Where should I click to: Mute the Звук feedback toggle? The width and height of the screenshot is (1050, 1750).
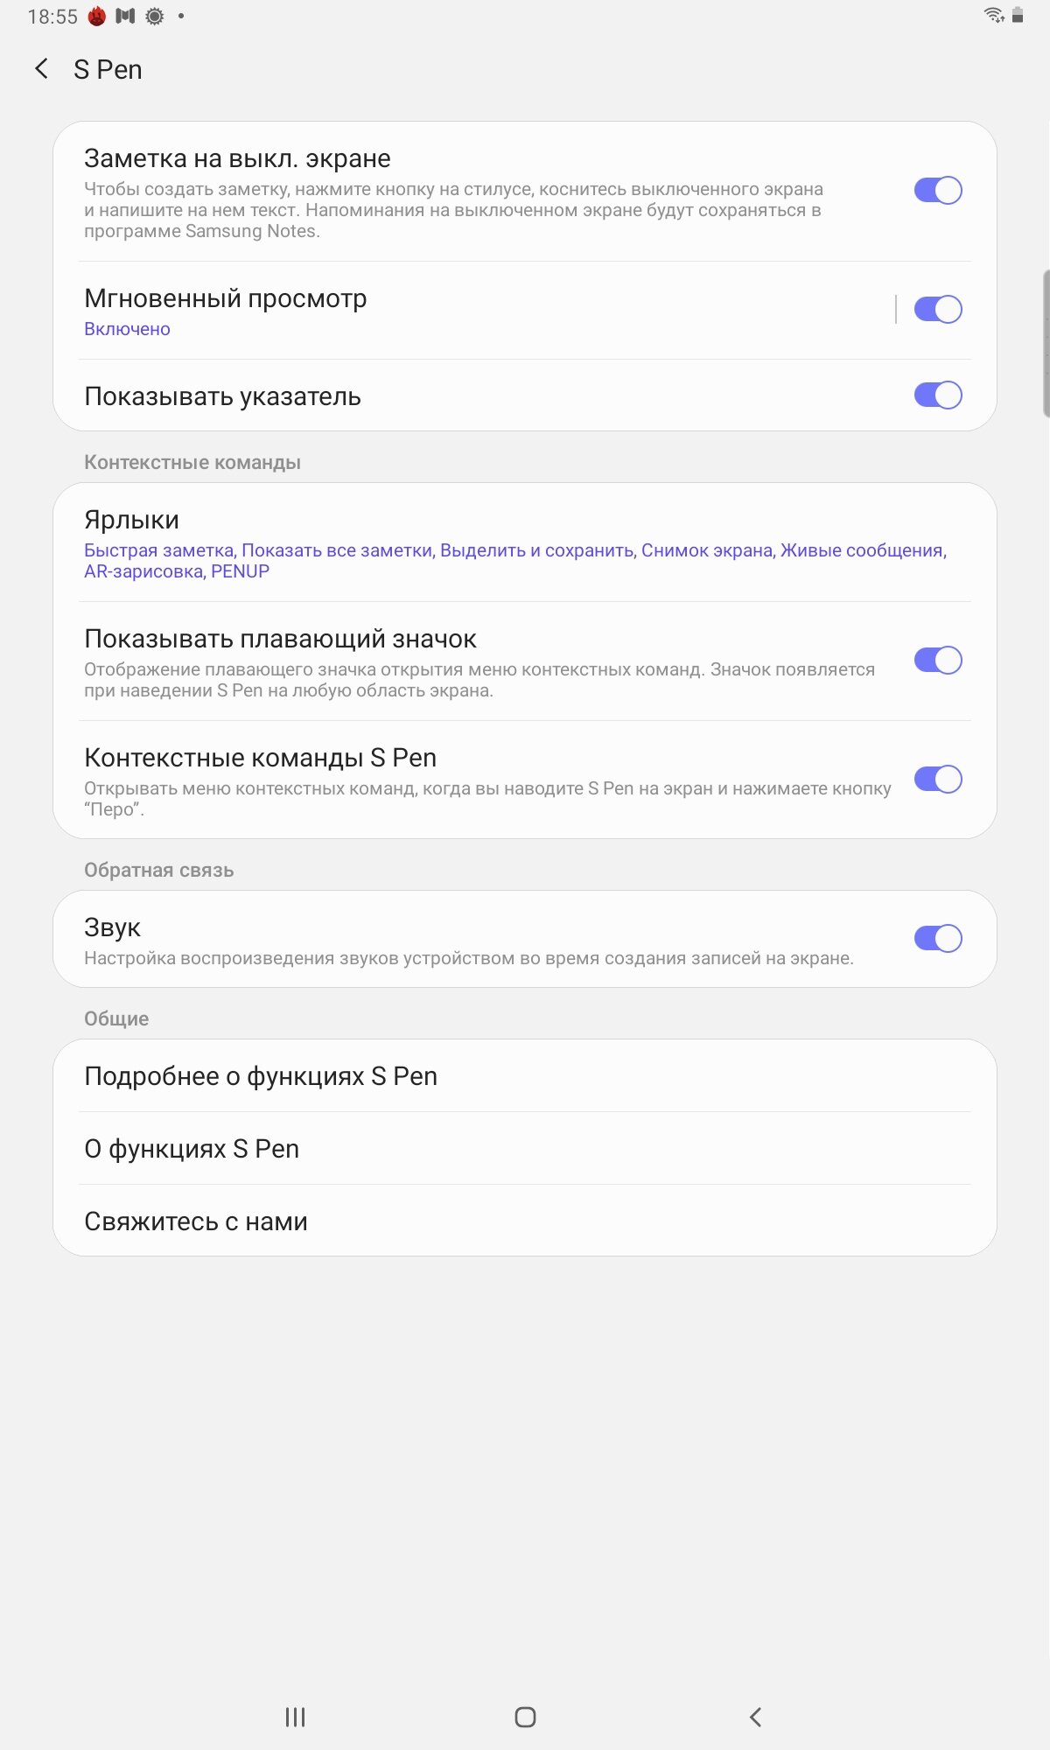click(938, 938)
